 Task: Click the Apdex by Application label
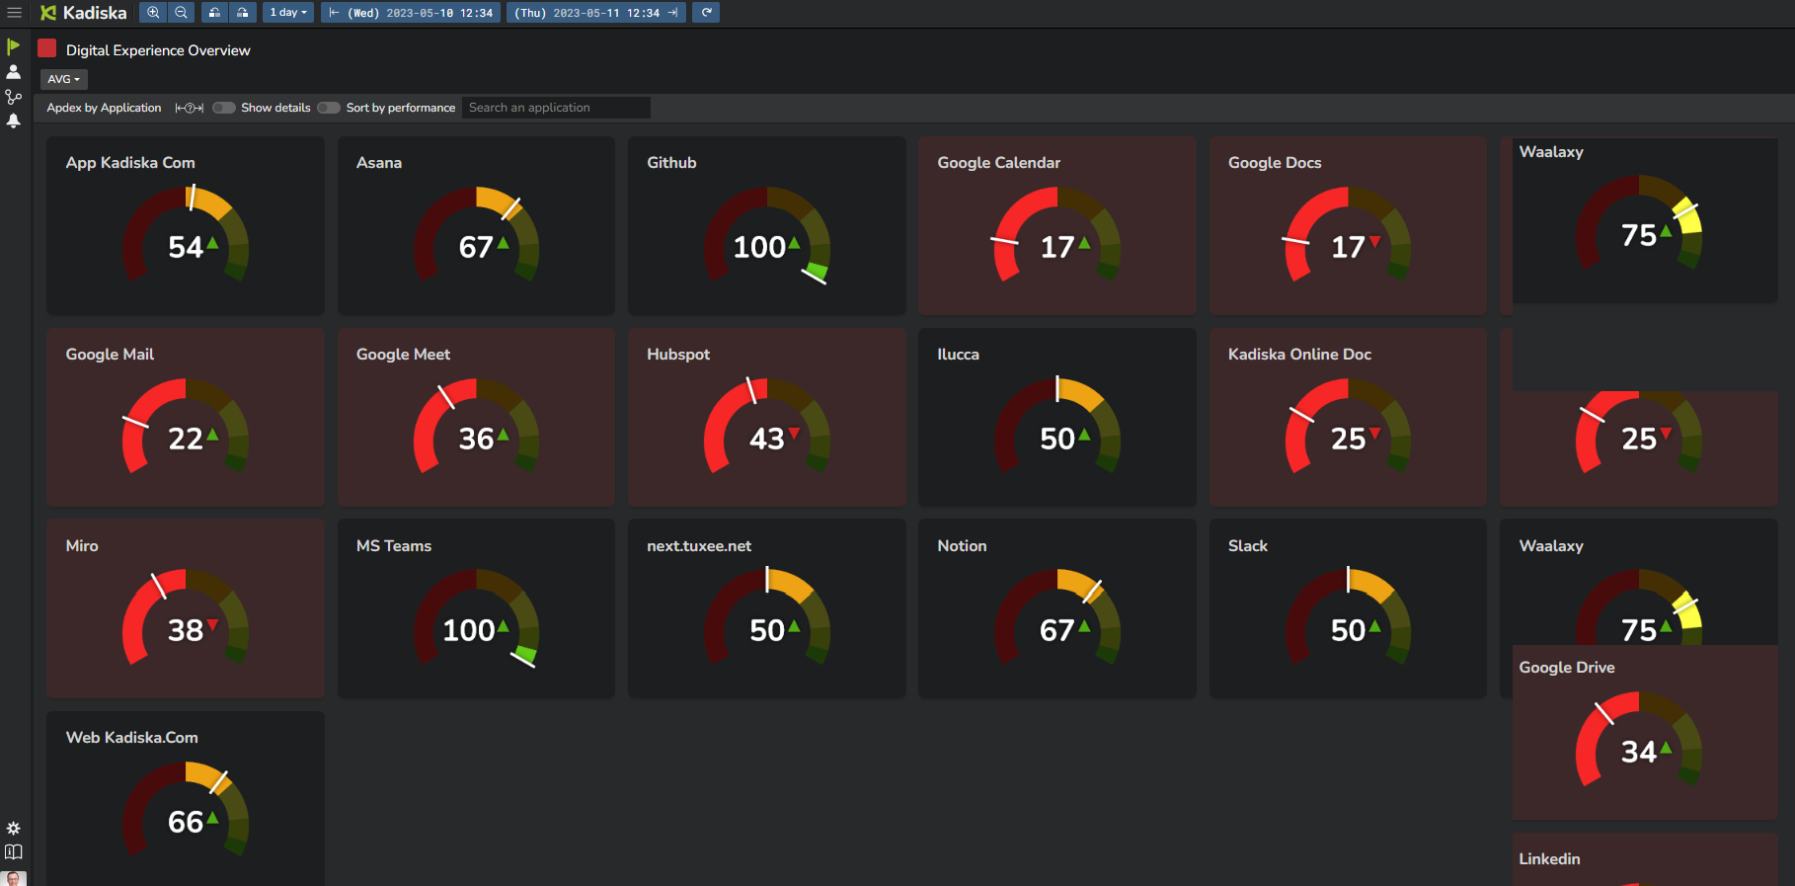[x=104, y=108]
